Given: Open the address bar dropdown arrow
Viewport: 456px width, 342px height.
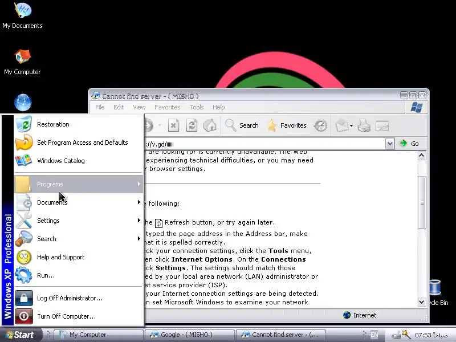Looking at the screenshot, I should click(390, 144).
